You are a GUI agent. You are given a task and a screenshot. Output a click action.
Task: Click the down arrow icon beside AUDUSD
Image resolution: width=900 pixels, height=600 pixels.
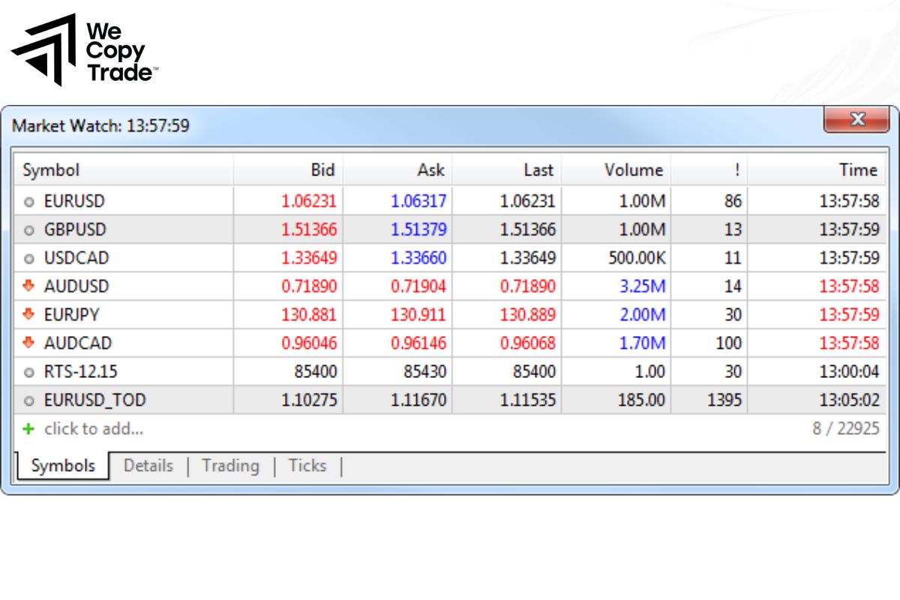(29, 286)
